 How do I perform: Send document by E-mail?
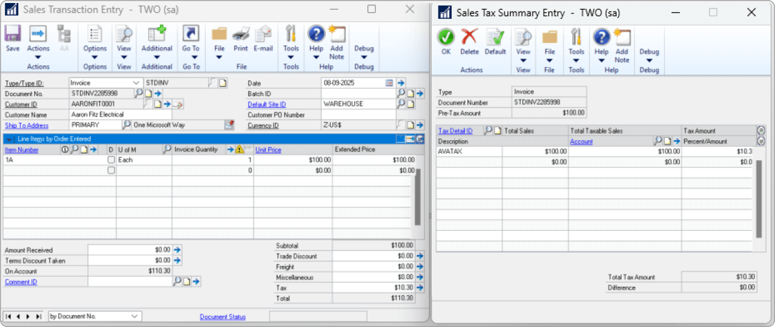[263, 39]
